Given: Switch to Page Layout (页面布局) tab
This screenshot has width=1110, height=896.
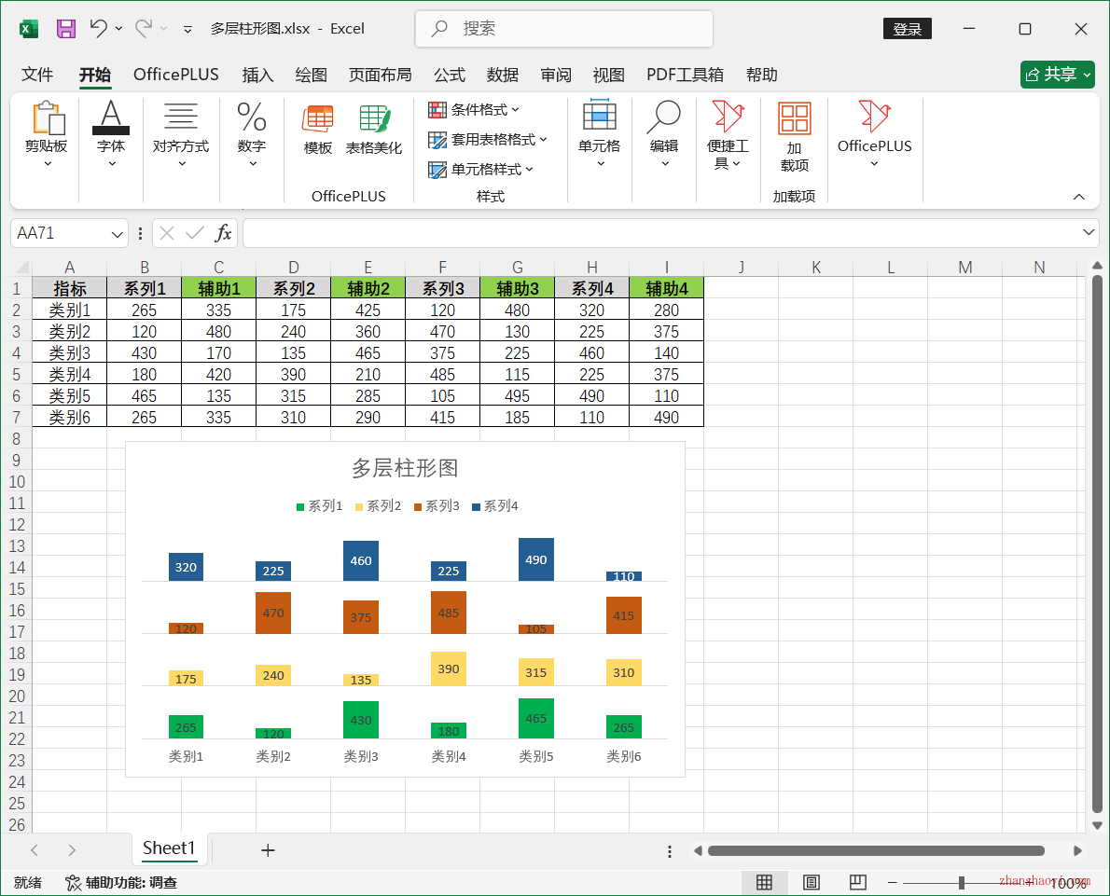Looking at the screenshot, I should pos(381,75).
